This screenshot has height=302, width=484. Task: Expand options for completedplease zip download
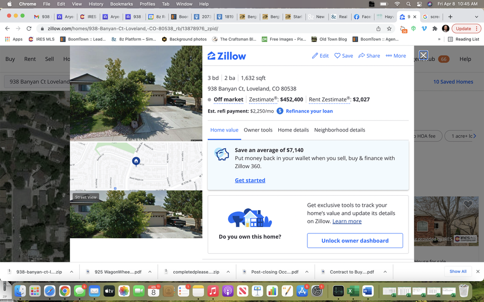pyautogui.click(x=228, y=272)
